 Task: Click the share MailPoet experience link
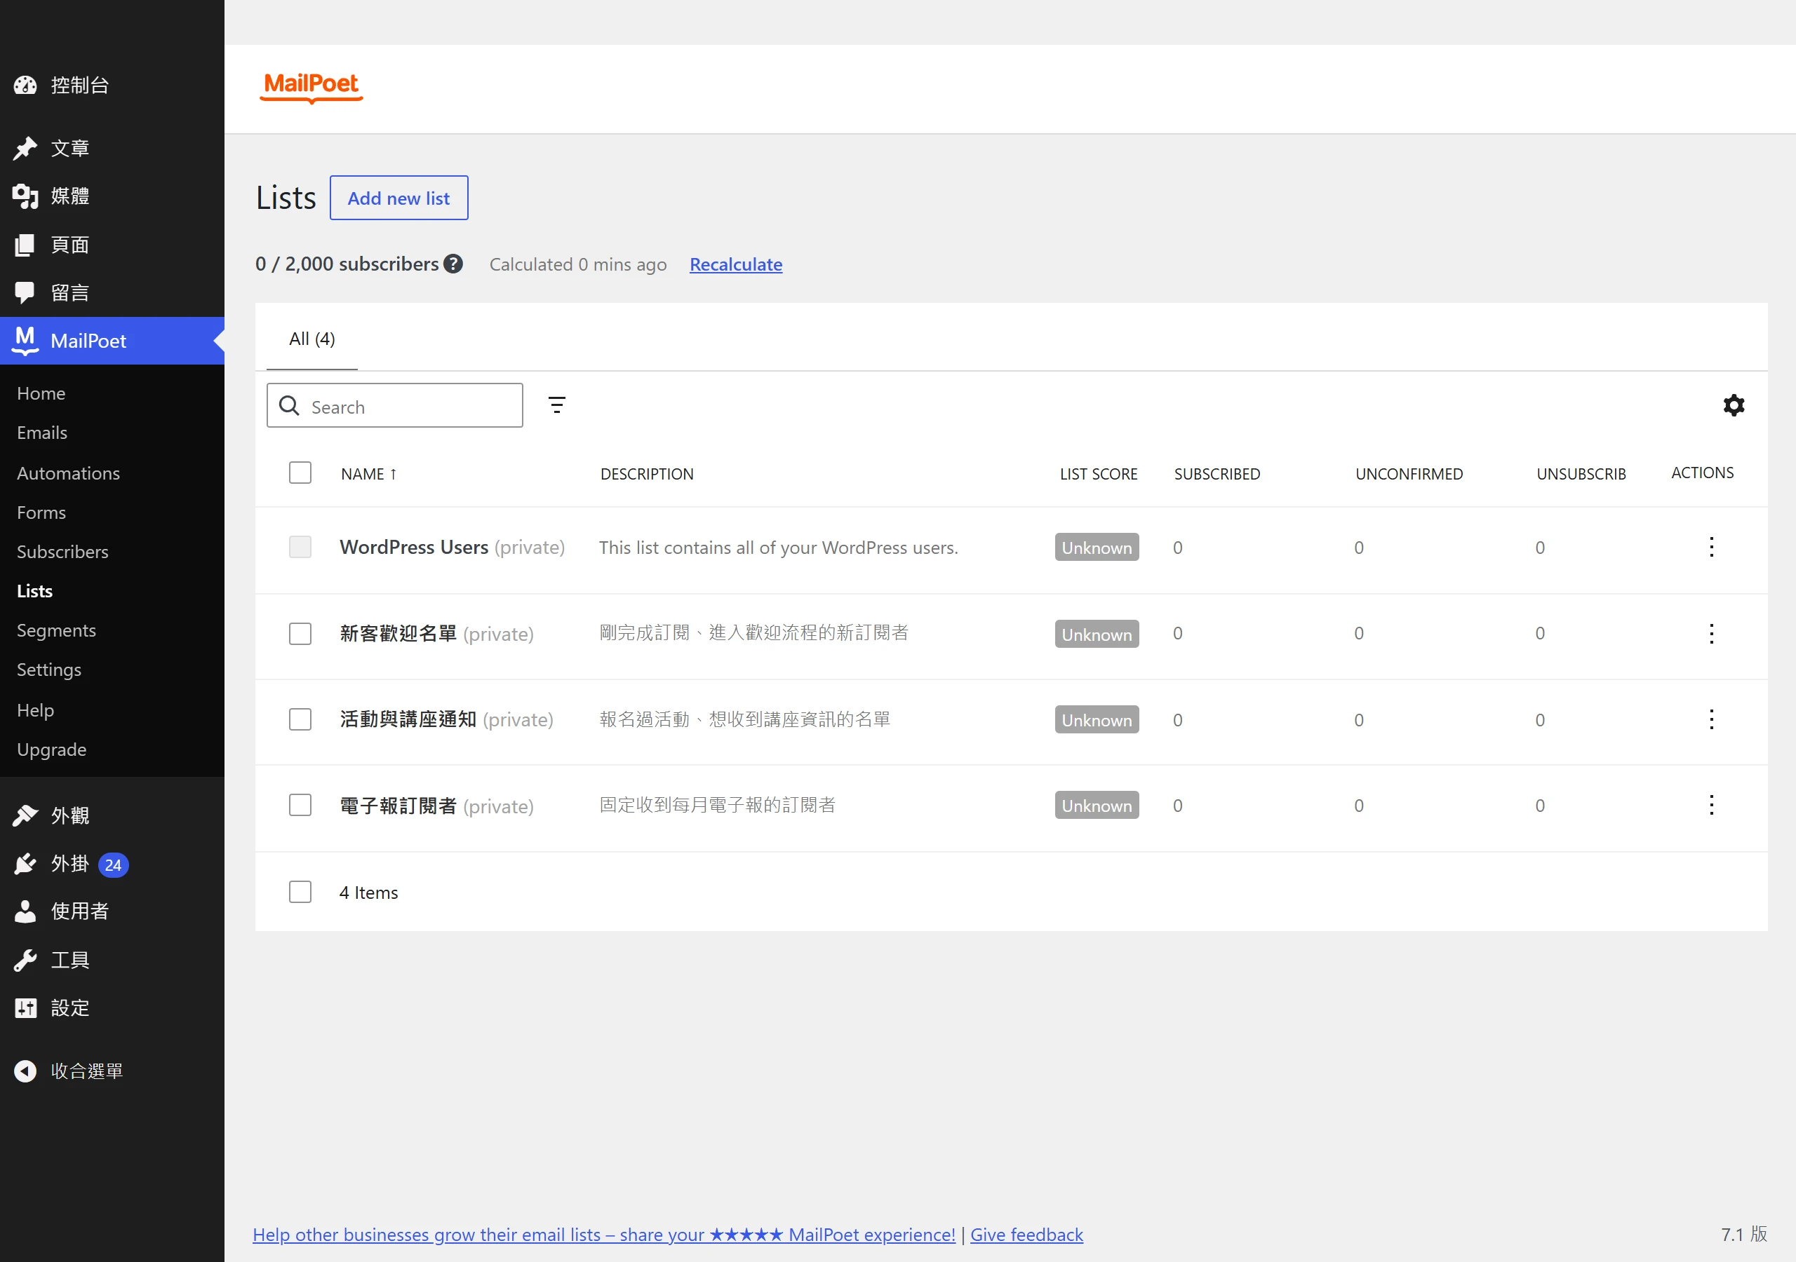[x=604, y=1235]
